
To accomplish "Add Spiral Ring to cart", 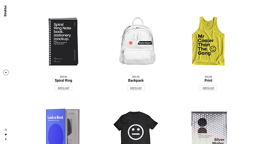I will [63, 88].
